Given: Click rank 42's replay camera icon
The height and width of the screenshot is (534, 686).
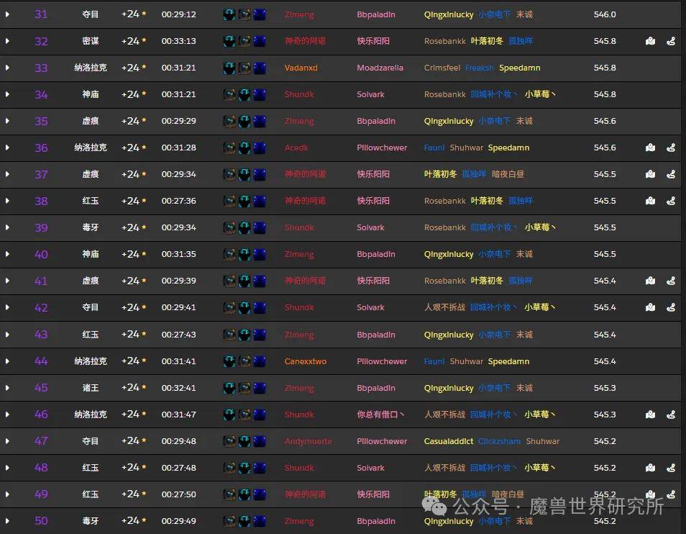Looking at the screenshot, I should tap(651, 307).
